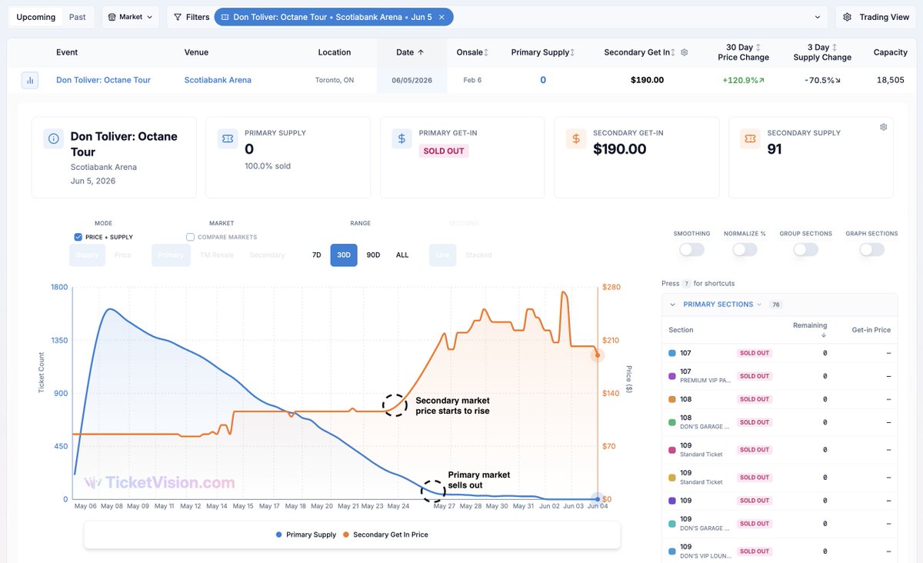Click the chart icon beside Don Toliver row
This screenshot has height=563, width=923.
pos(30,80)
